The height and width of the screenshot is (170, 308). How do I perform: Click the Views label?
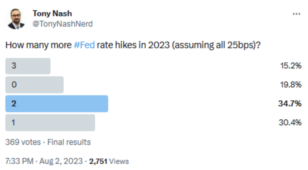(x=119, y=161)
